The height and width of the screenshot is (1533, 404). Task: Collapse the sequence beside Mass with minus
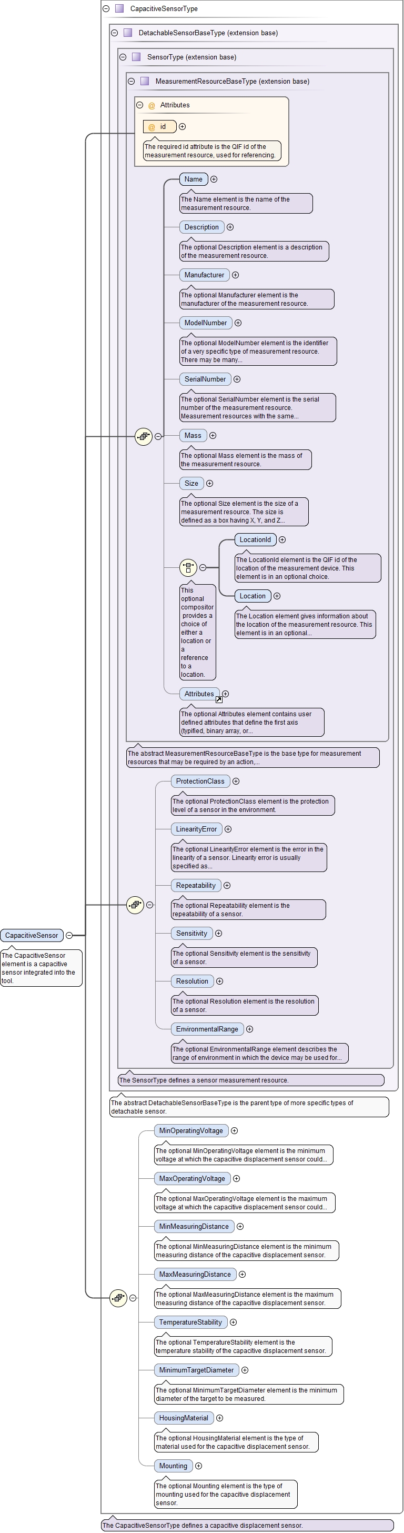point(158,436)
